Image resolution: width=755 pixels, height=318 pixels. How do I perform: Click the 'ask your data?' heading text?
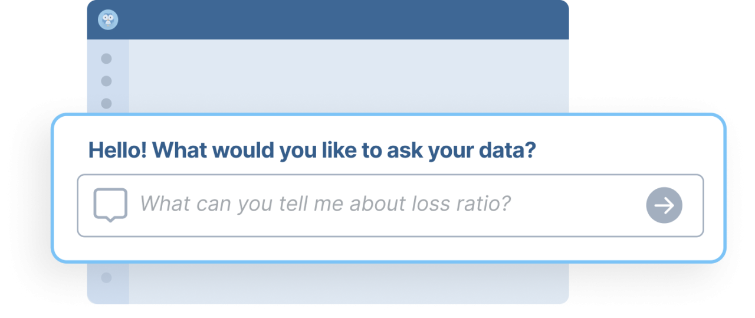(461, 150)
